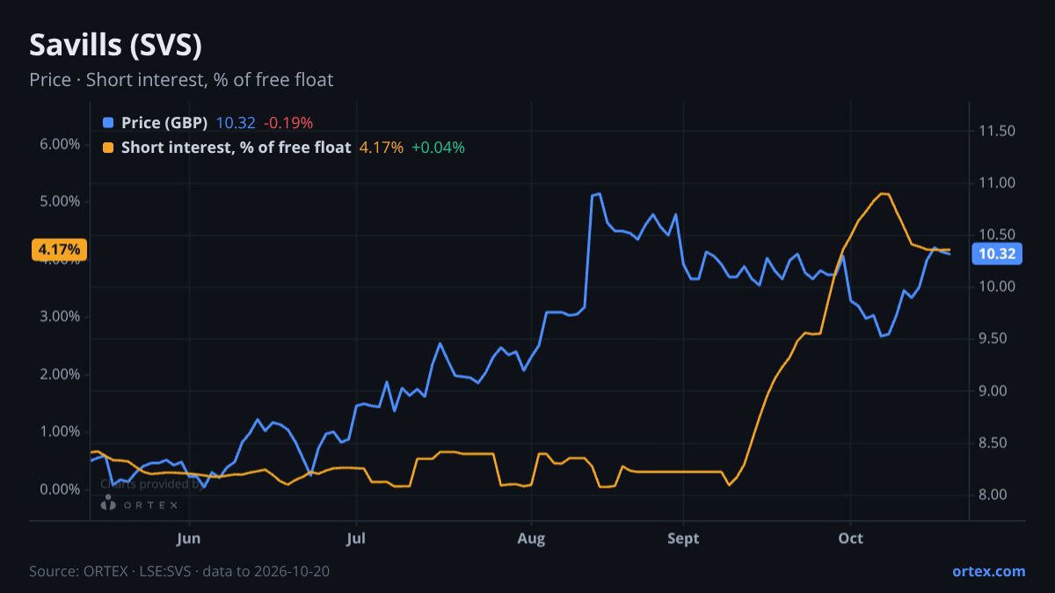Click the blue 10.32 price axis badge
The width and height of the screenshot is (1055, 593).
pos(997,254)
